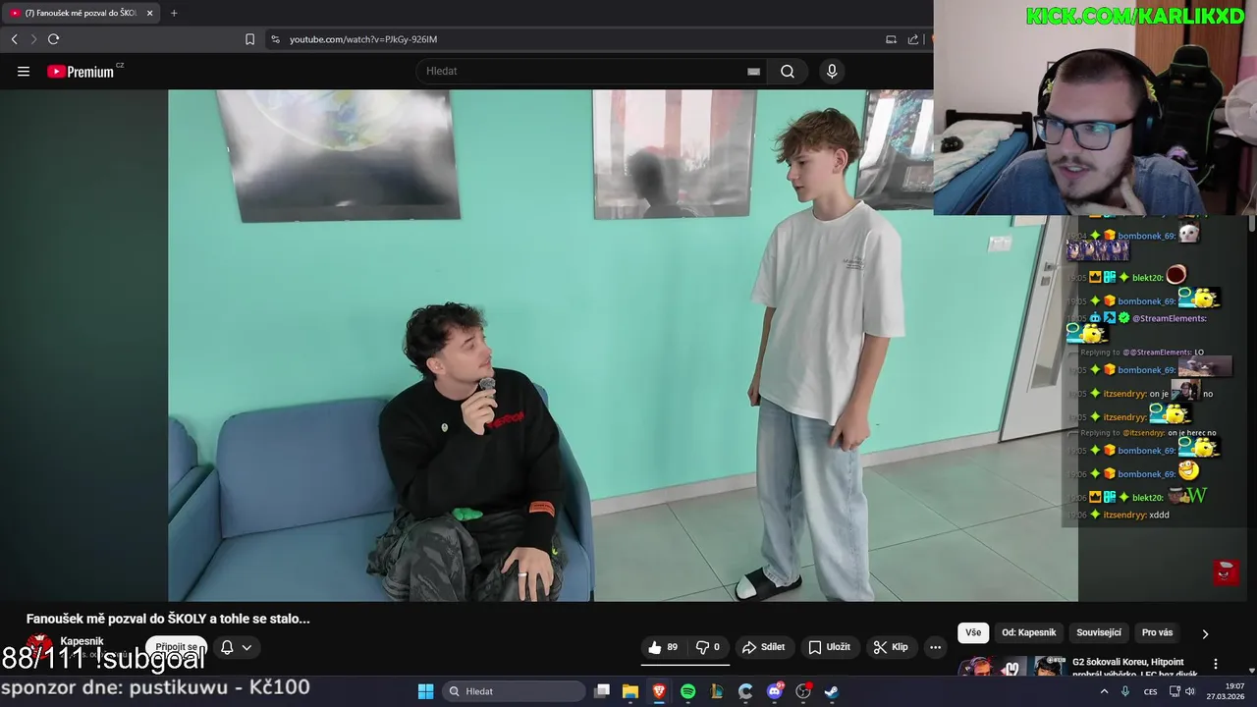This screenshot has width=1257, height=707.
Task: Expand notification options chevron
Action: [246, 647]
